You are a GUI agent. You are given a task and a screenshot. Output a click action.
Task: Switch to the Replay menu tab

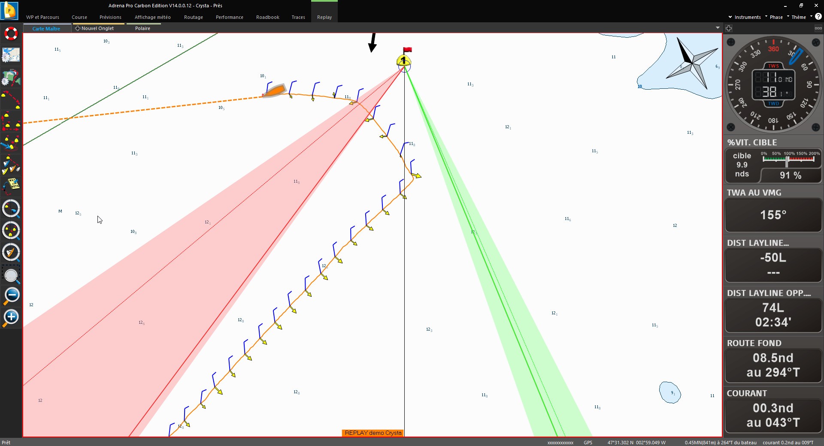[x=324, y=17]
